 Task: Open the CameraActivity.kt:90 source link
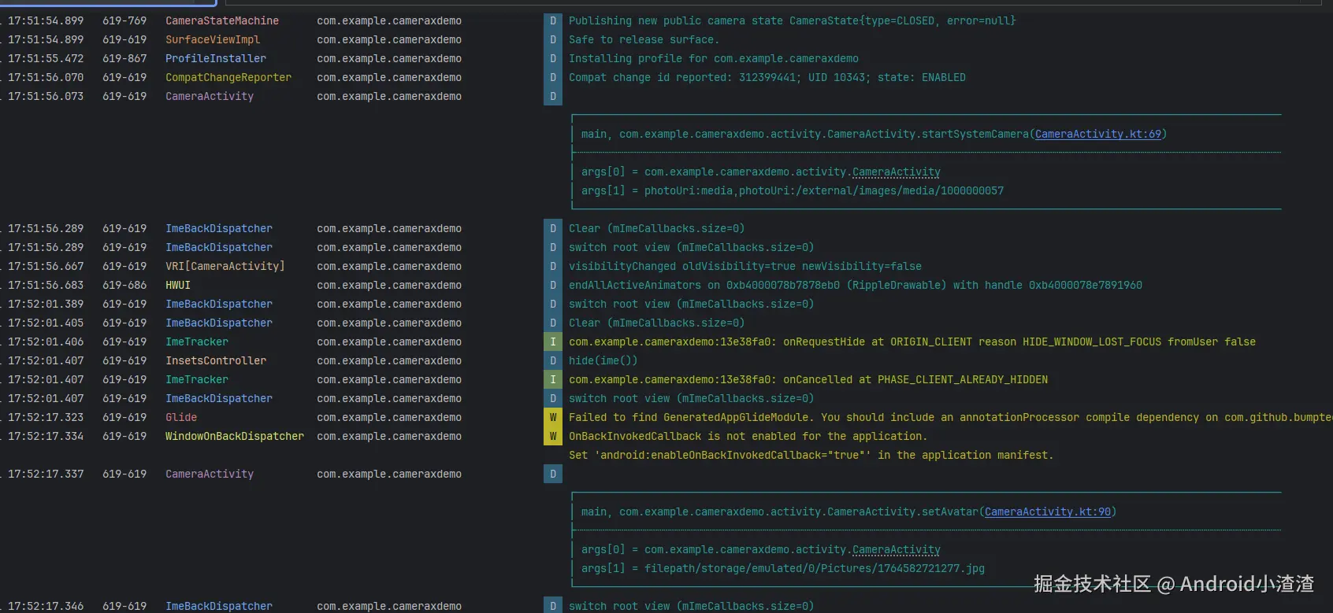pyautogui.click(x=1047, y=512)
